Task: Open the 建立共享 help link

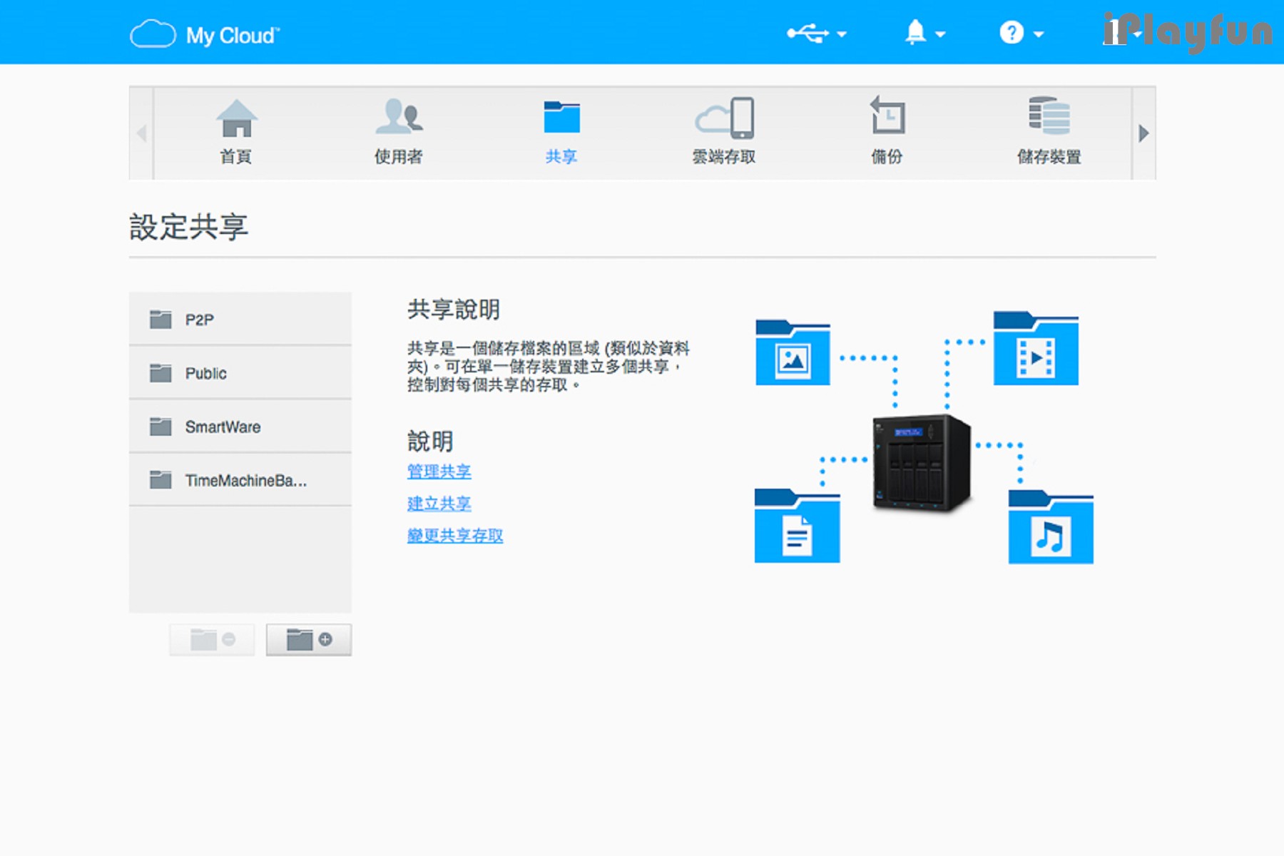Action: [439, 504]
